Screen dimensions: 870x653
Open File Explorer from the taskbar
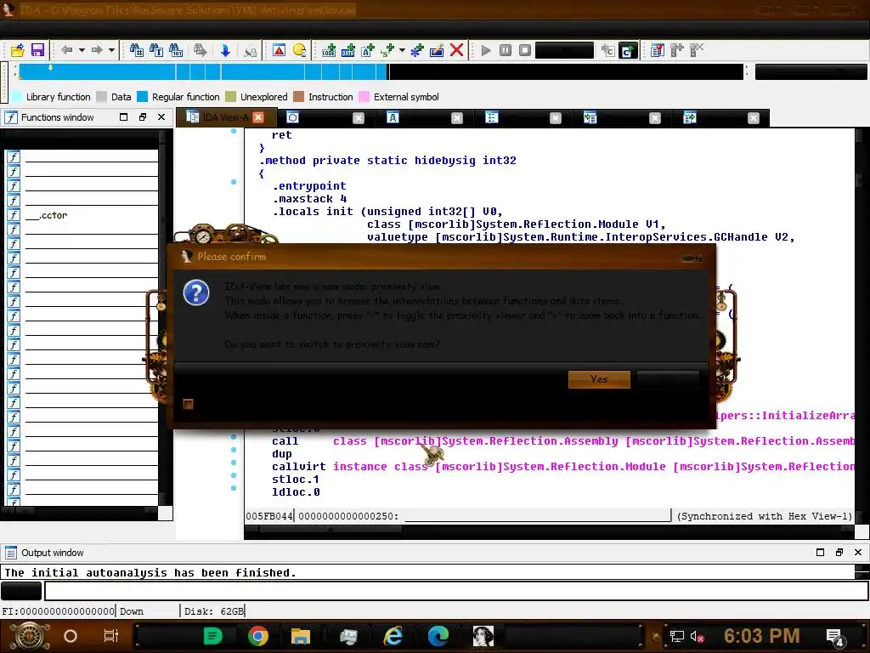pos(300,636)
